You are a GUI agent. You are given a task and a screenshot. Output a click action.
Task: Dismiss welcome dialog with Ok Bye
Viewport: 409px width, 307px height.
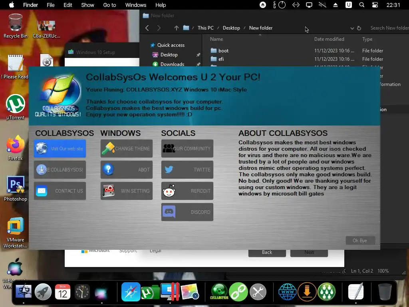pyautogui.click(x=360, y=240)
